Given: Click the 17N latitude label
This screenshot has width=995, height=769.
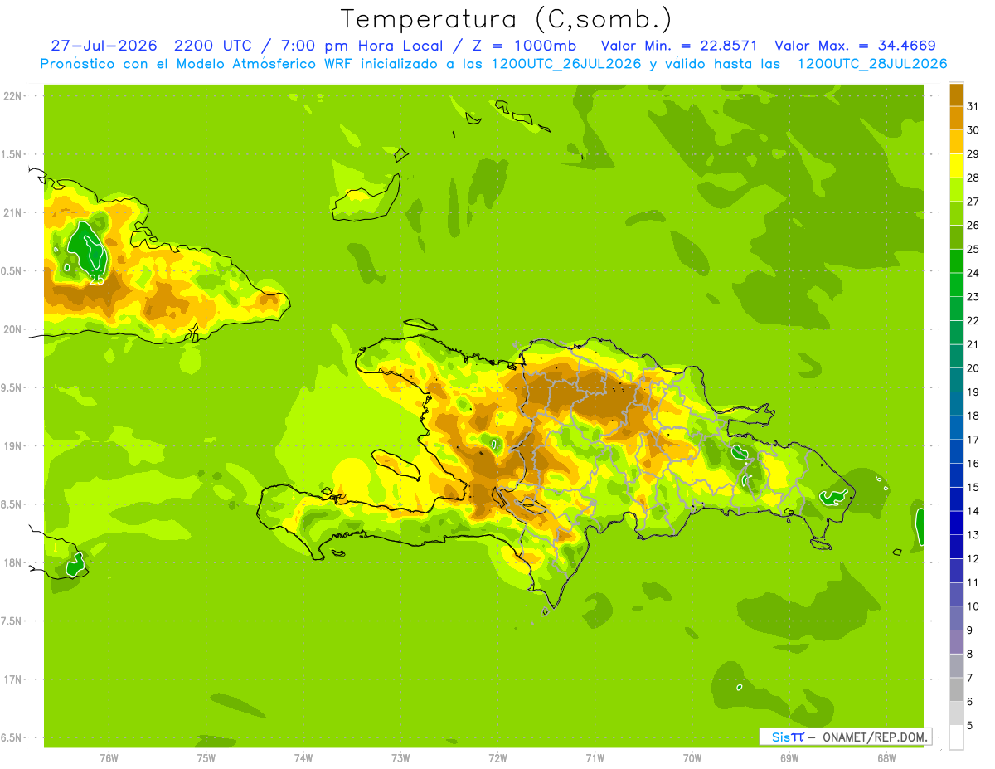Looking at the screenshot, I should tap(13, 679).
